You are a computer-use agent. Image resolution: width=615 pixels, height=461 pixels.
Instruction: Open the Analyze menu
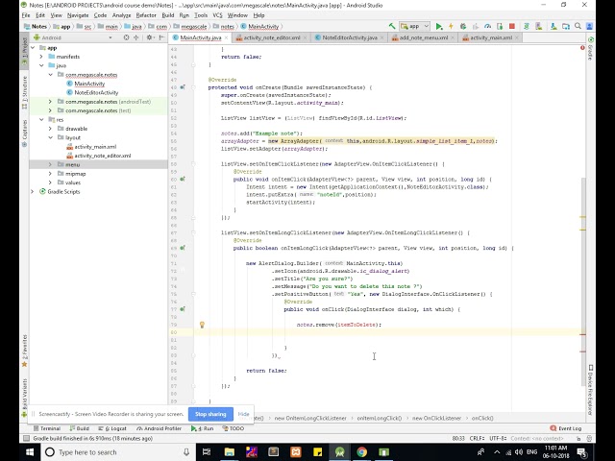pos(122,15)
